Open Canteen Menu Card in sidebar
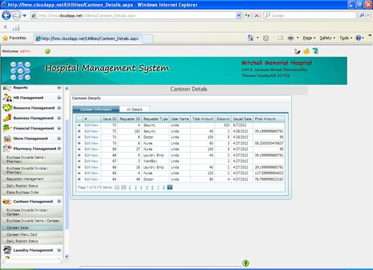 pos(22,234)
